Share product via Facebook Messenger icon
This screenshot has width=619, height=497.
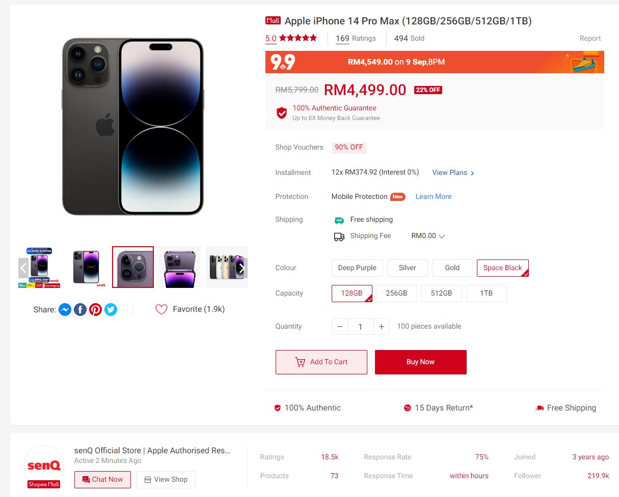[65, 309]
